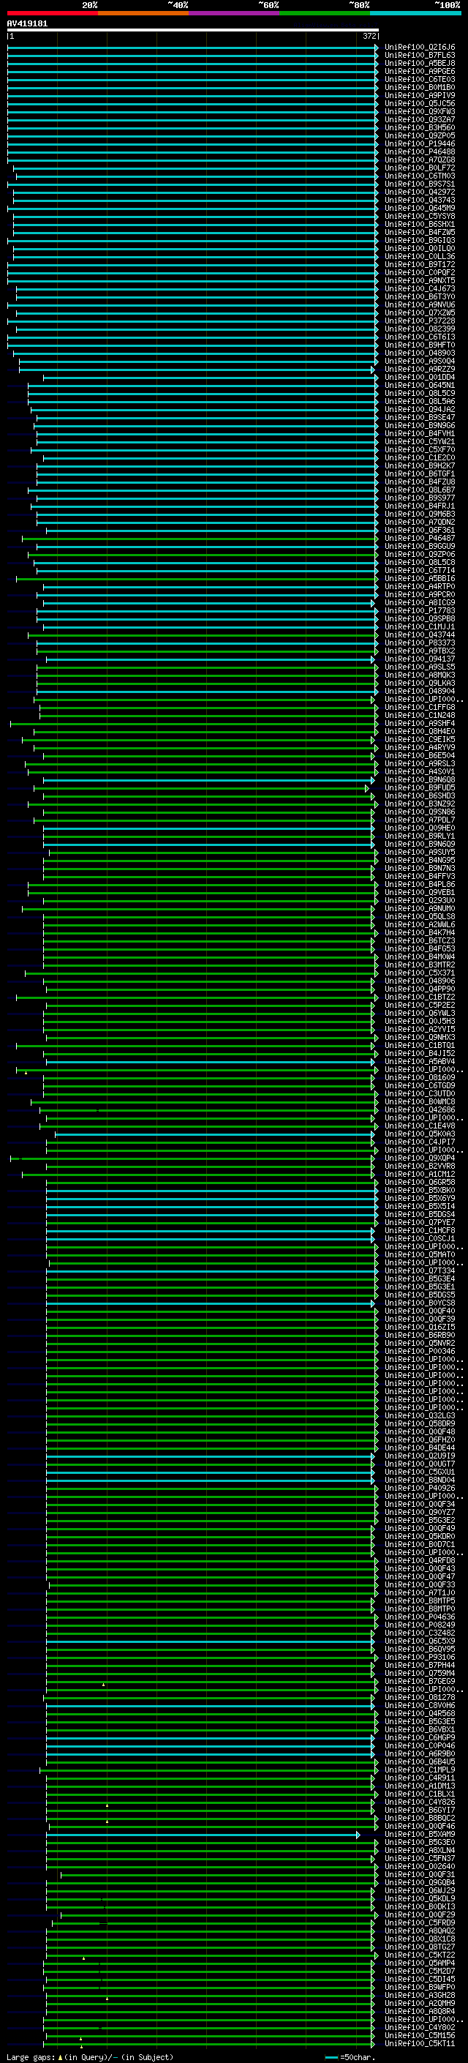Open hit UniRef100_A5BEJ8
The height and width of the screenshot is (2063, 468).
point(420,63)
